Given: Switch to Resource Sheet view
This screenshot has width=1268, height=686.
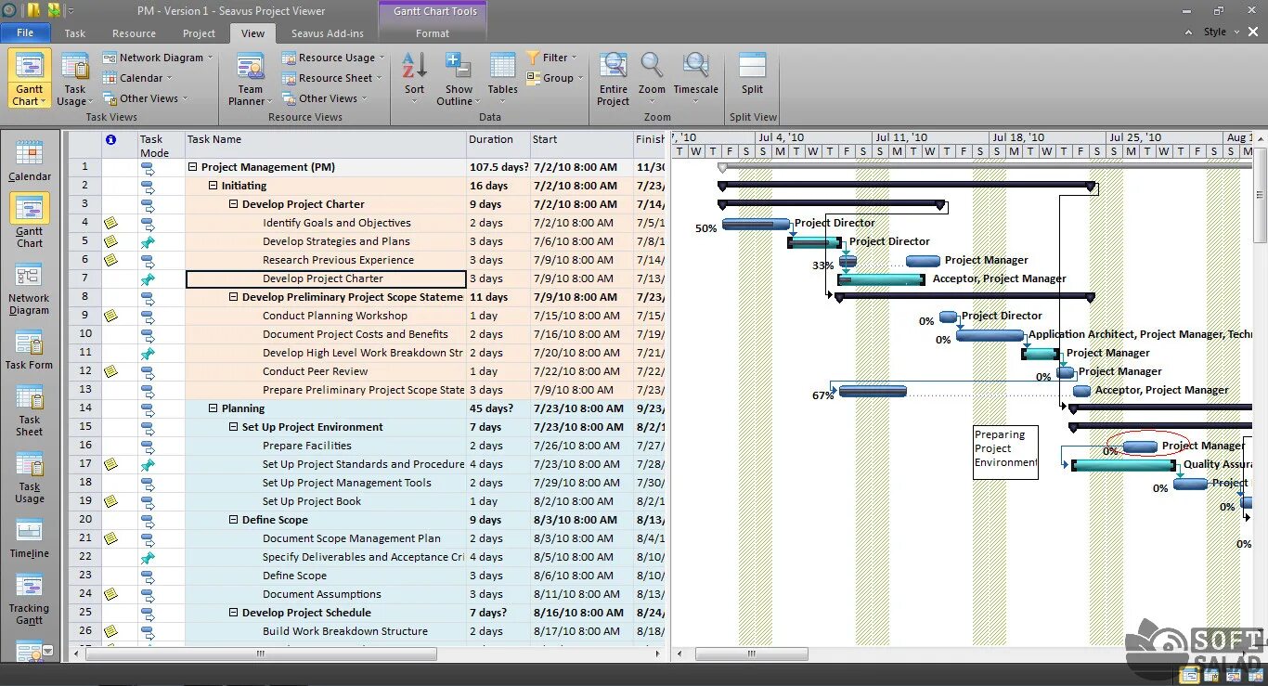Looking at the screenshot, I should click(x=333, y=78).
